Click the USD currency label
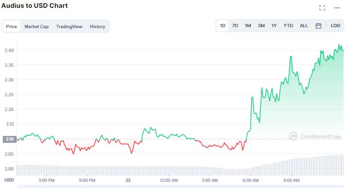Screen dimensions: 348x188 tap(9, 180)
